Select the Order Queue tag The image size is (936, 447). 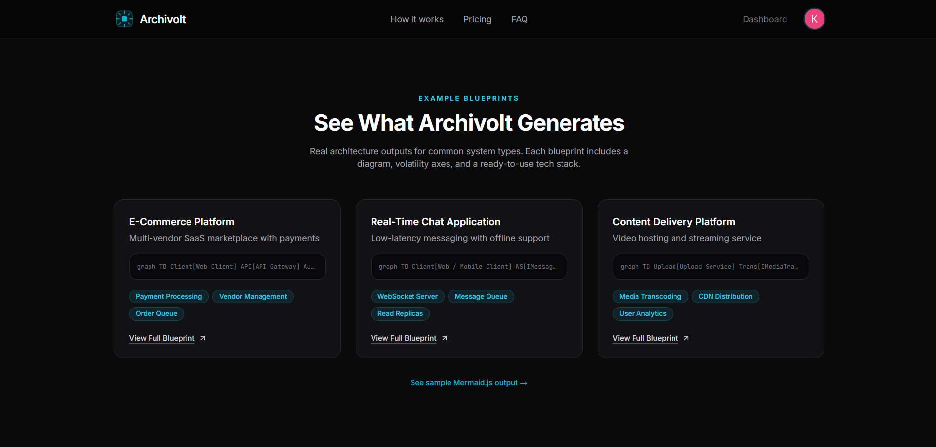[x=156, y=314]
